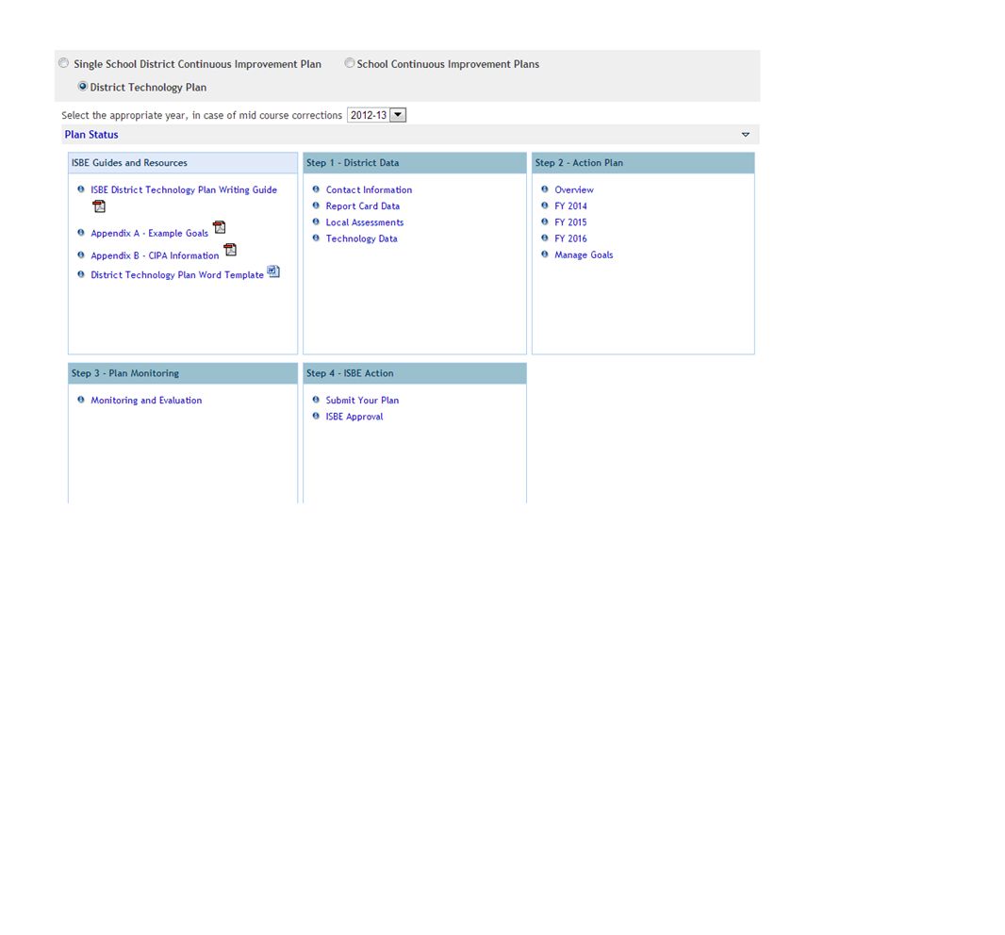The image size is (1005, 935).
Task: Open Word icon beside Plan Word Template
Action: tap(273, 271)
